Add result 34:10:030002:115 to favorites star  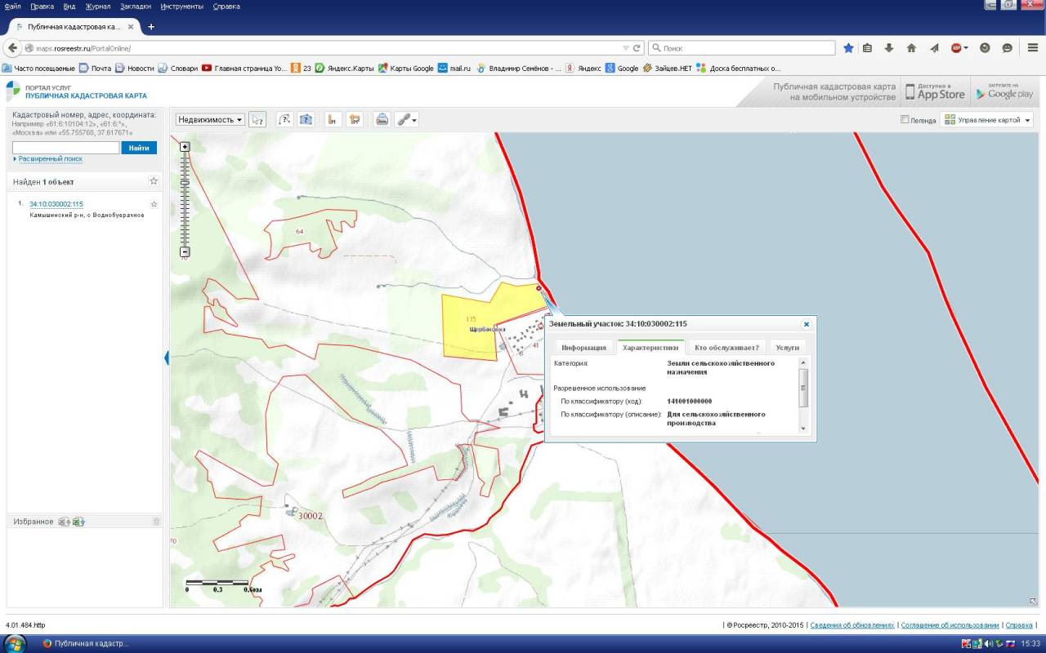coord(154,204)
